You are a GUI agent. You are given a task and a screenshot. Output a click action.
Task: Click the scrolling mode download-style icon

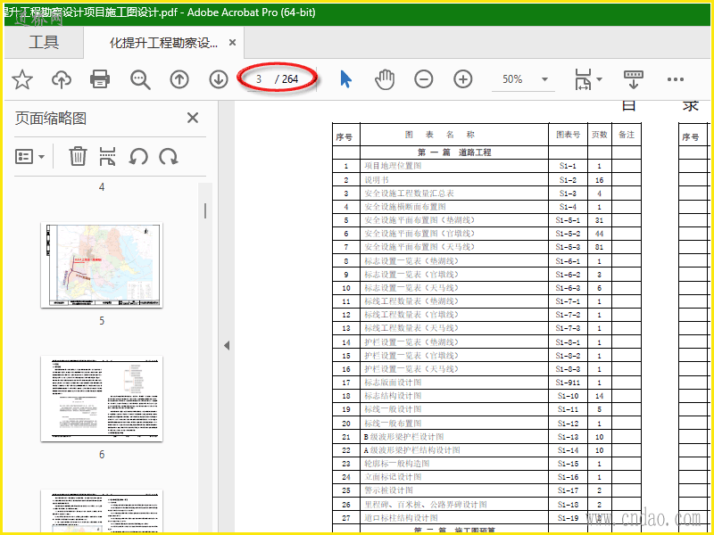634,79
